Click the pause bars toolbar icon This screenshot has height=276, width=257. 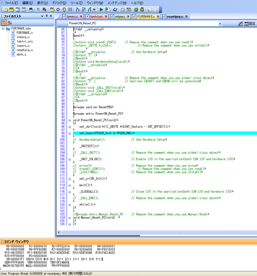point(70,9)
